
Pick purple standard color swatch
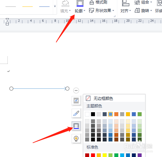pyautogui.click(x=140, y=155)
